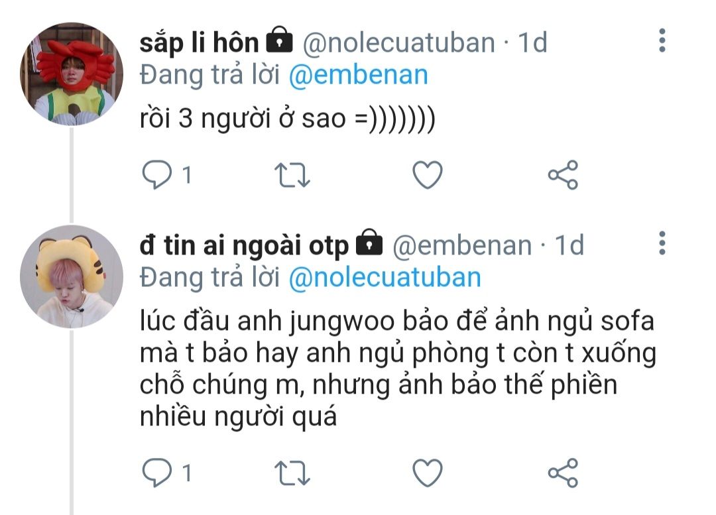Open the @nolecuatuban mention link in second tweet
The height and width of the screenshot is (515, 716).
coord(385,277)
